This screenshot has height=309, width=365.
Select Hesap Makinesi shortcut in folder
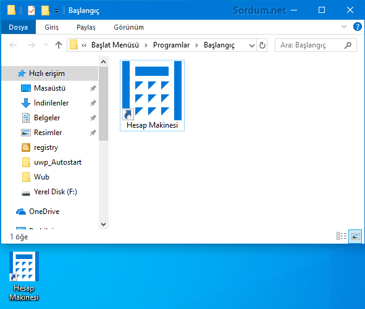153,96
